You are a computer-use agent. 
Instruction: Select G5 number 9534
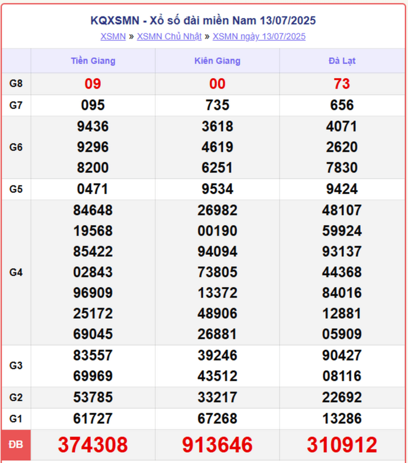click(x=217, y=189)
